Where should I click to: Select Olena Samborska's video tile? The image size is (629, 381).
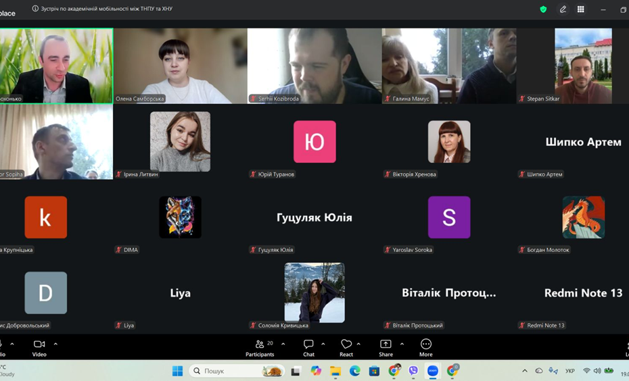coord(180,66)
